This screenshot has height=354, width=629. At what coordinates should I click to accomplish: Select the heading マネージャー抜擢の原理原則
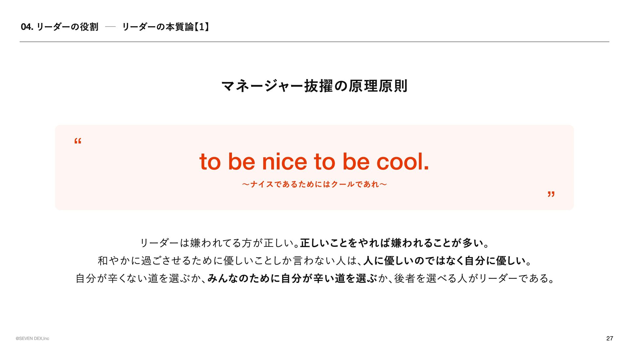[314, 86]
